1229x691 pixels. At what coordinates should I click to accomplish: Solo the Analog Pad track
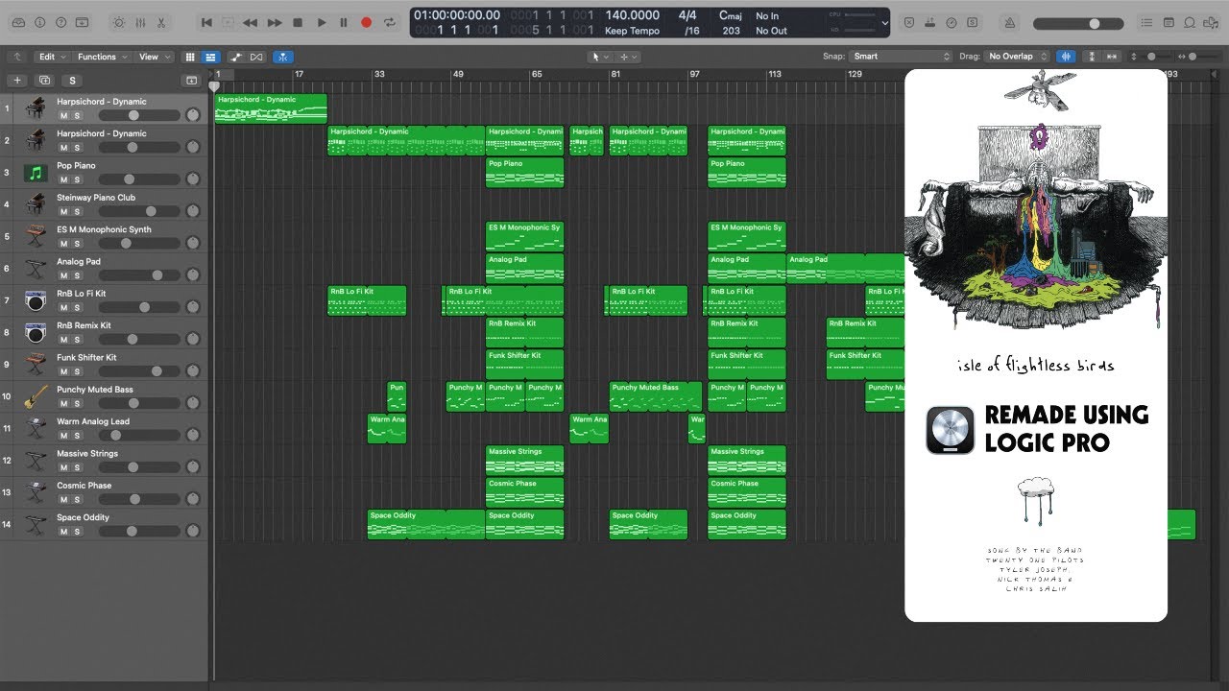click(x=76, y=275)
